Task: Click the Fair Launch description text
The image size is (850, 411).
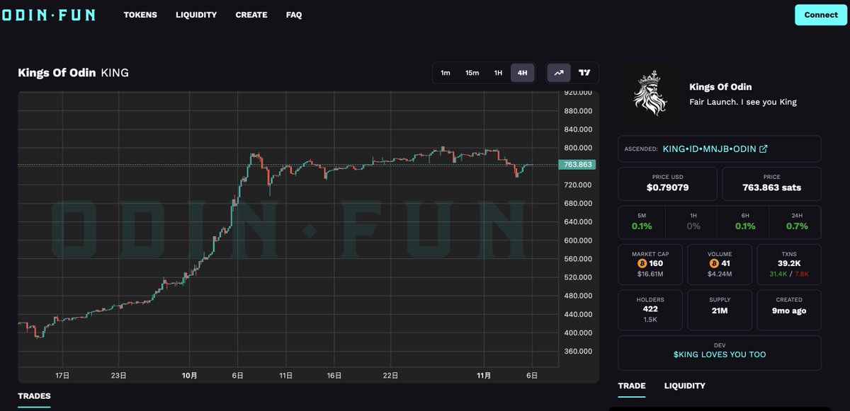Action: (x=743, y=102)
